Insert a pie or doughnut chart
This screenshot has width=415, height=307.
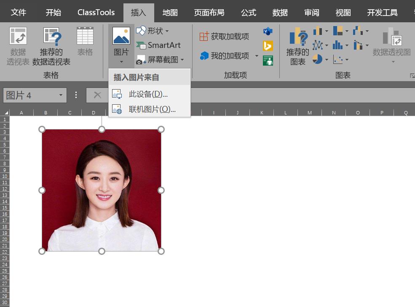point(318,59)
